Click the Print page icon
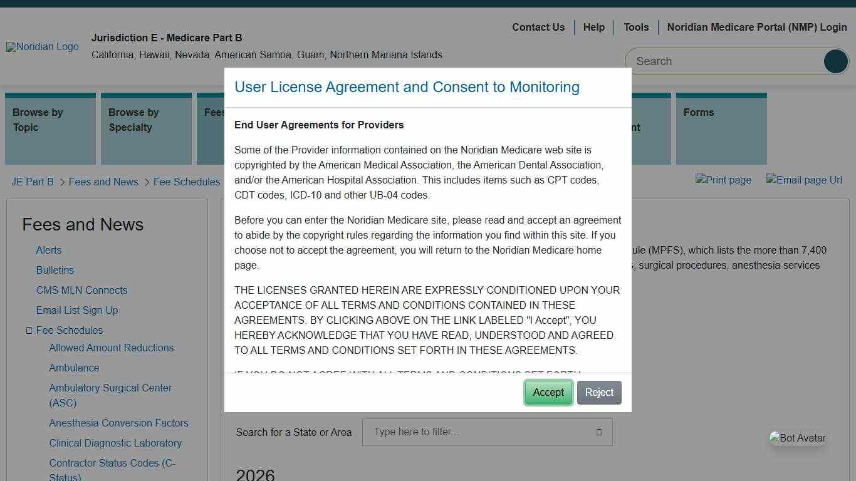Viewport: 856px width, 481px height. tap(723, 180)
